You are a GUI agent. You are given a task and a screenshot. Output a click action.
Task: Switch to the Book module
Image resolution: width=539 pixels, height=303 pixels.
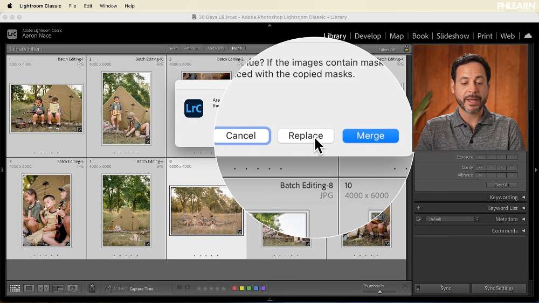point(420,36)
